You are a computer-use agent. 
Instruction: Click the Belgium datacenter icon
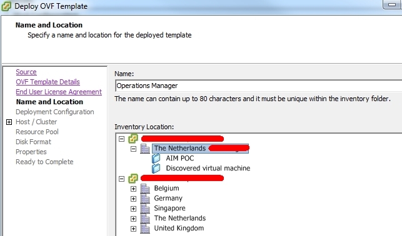pos(145,189)
